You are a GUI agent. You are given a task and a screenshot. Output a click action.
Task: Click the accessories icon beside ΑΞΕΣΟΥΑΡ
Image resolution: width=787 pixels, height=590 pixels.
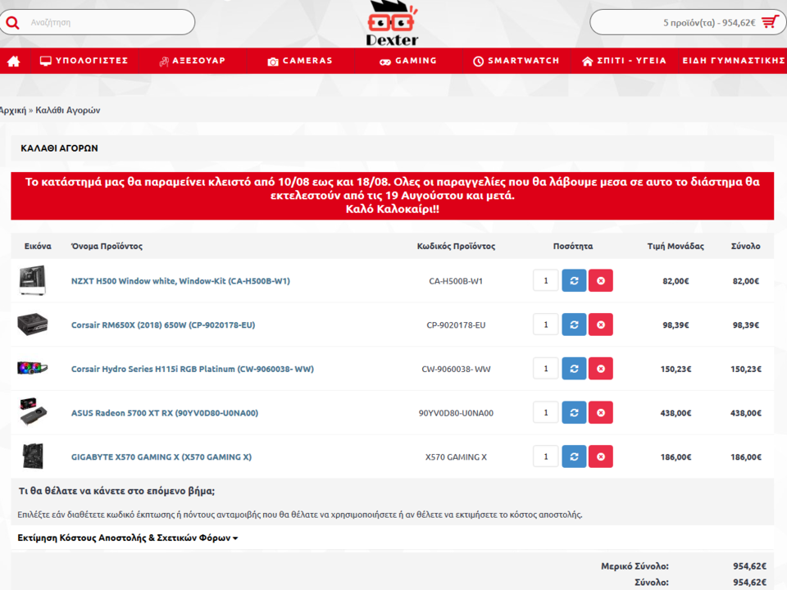(x=164, y=61)
